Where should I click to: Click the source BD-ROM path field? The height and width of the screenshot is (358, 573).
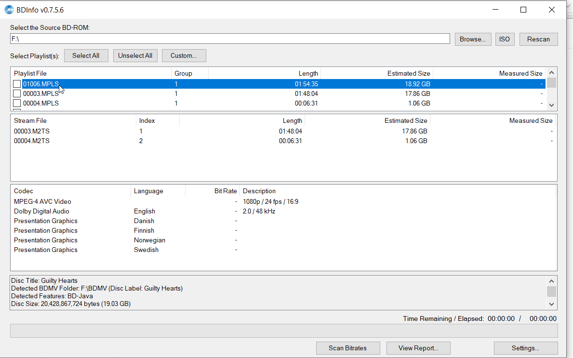coord(230,39)
